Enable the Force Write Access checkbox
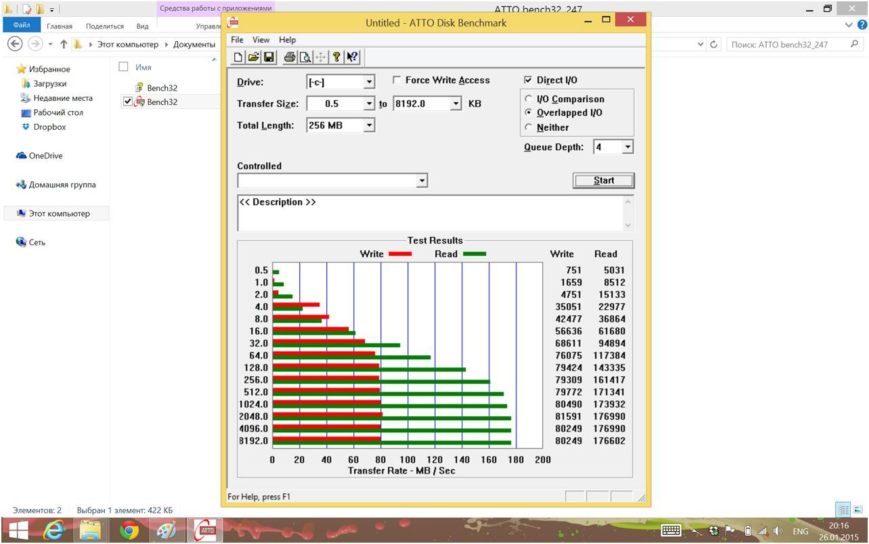 click(397, 80)
